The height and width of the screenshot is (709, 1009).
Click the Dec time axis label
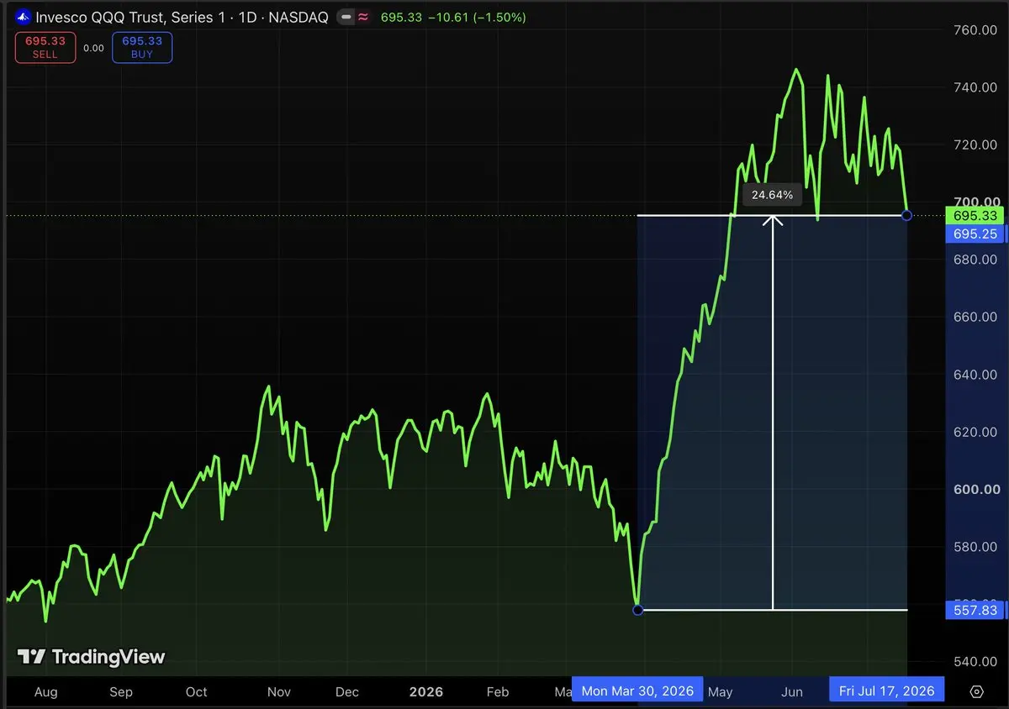click(346, 692)
